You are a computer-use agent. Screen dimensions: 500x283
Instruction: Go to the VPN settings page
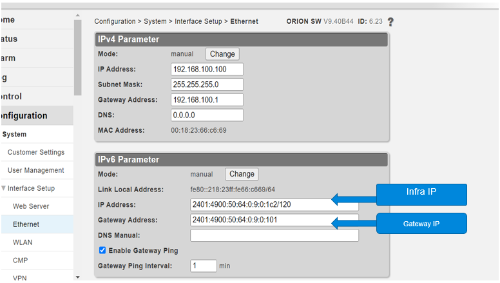pyautogui.click(x=20, y=278)
